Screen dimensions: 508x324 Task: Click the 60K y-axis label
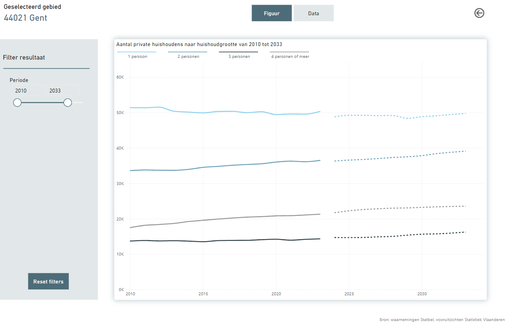(x=120, y=77)
